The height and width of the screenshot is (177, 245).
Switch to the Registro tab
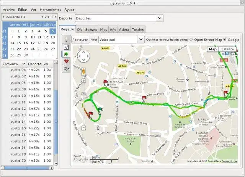pyautogui.click(x=67, y=29)
